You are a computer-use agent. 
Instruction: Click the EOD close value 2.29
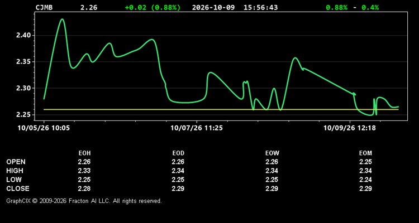(178, 188)
